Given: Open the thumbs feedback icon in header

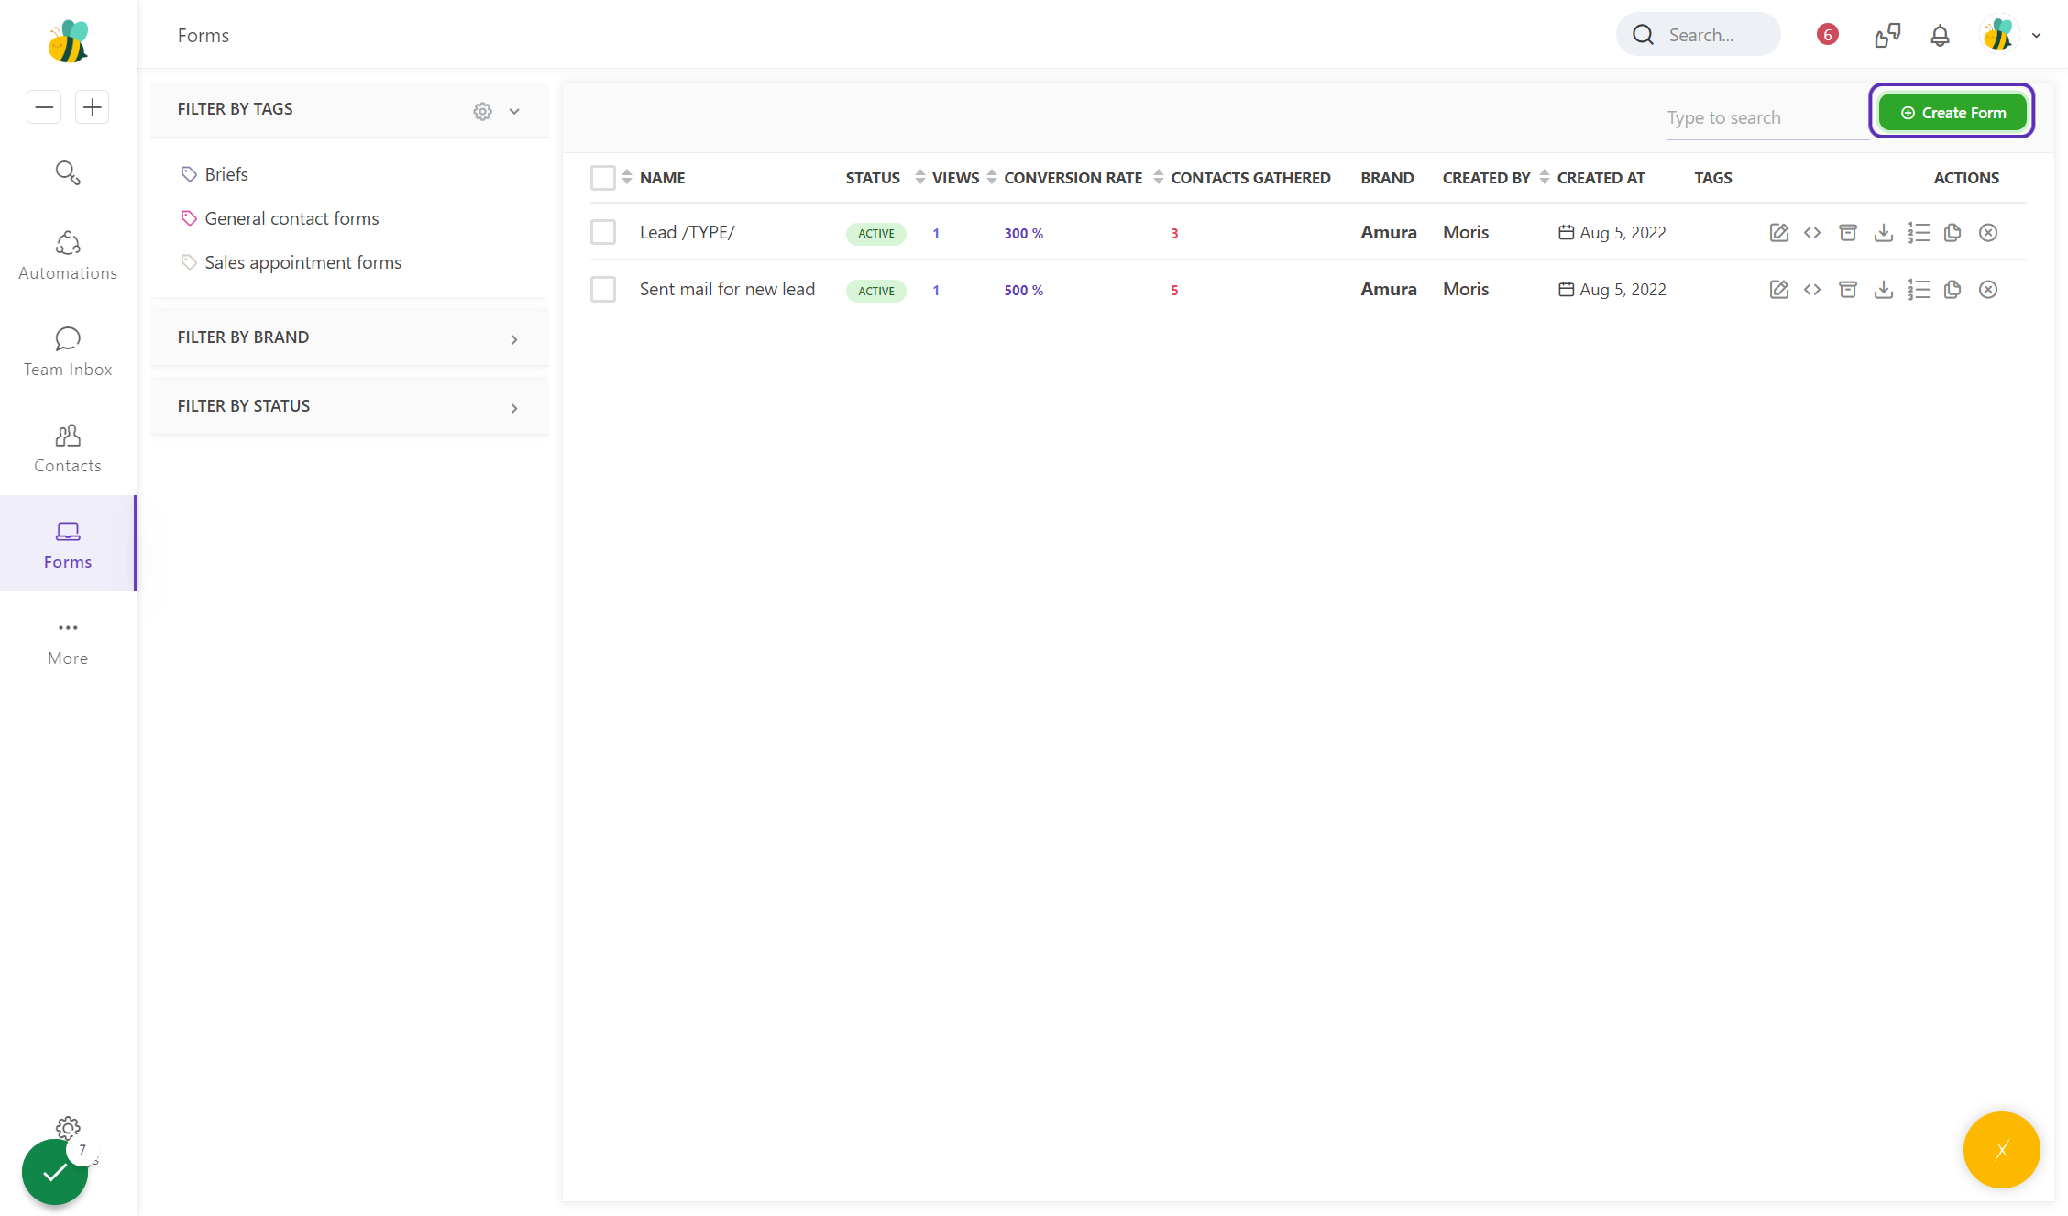Looking at the screenshot, I should click(x=1887, y=36).
